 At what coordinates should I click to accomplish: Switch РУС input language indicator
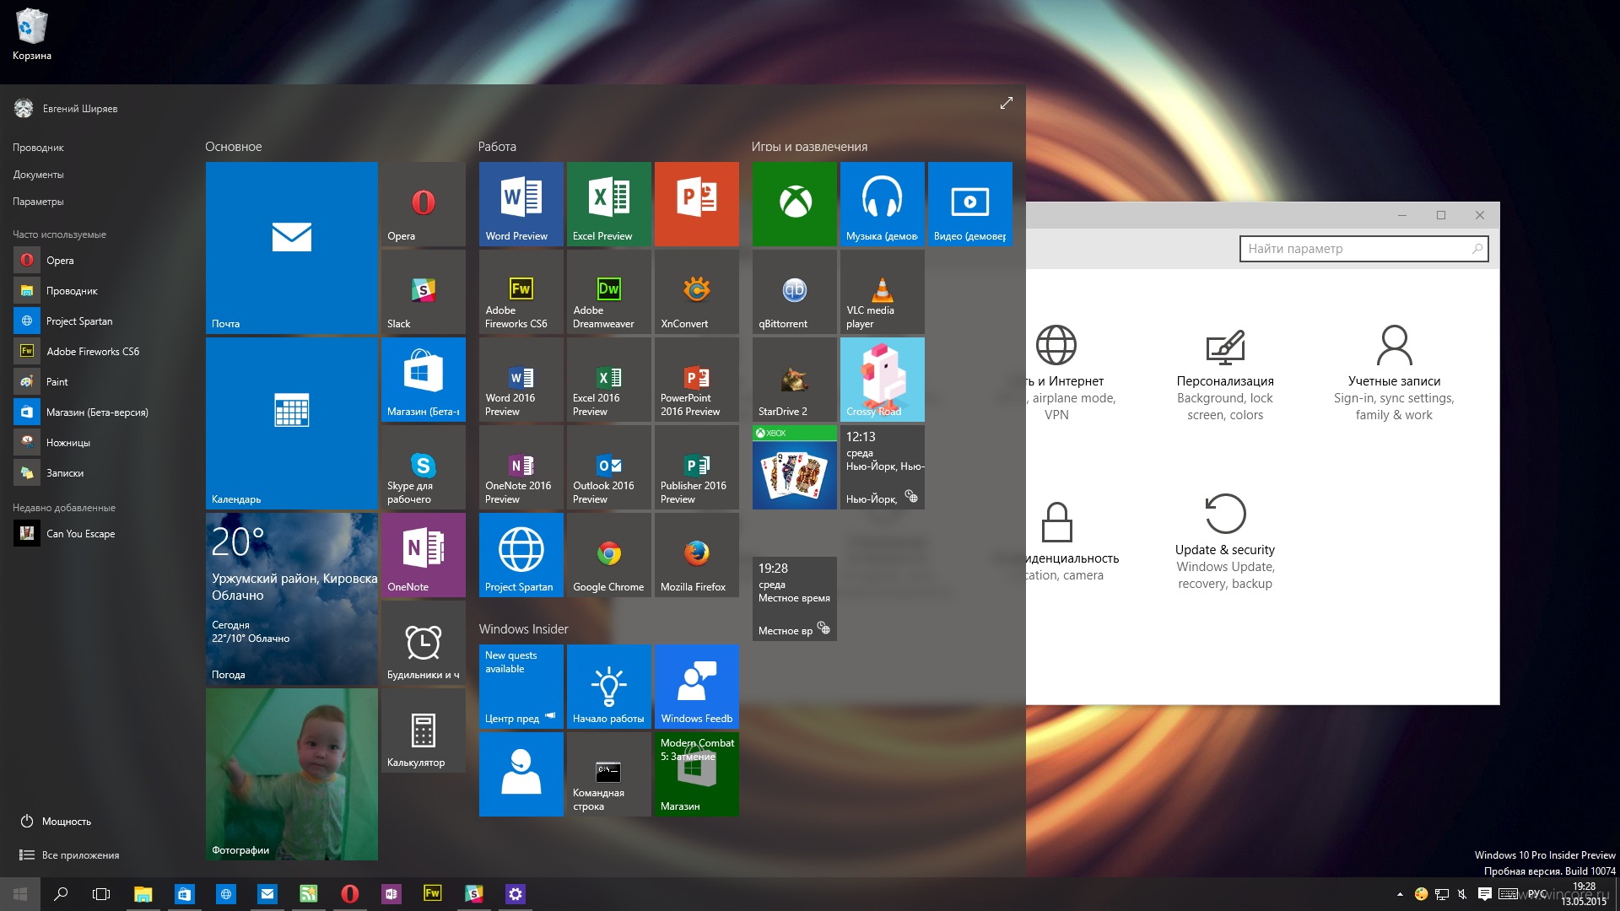(x=1537, y=894)
